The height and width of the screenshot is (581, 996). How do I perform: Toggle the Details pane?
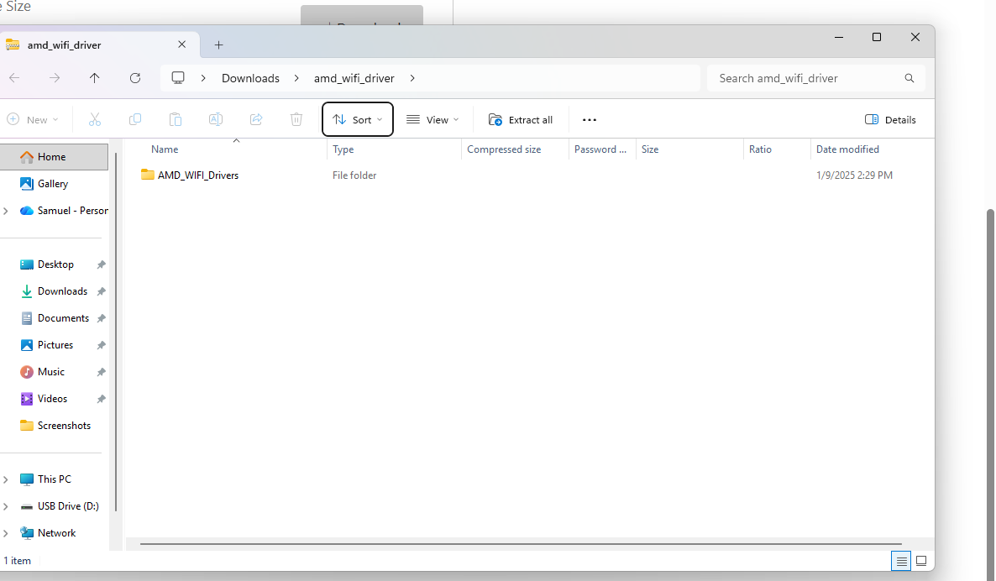coord(890,119)
